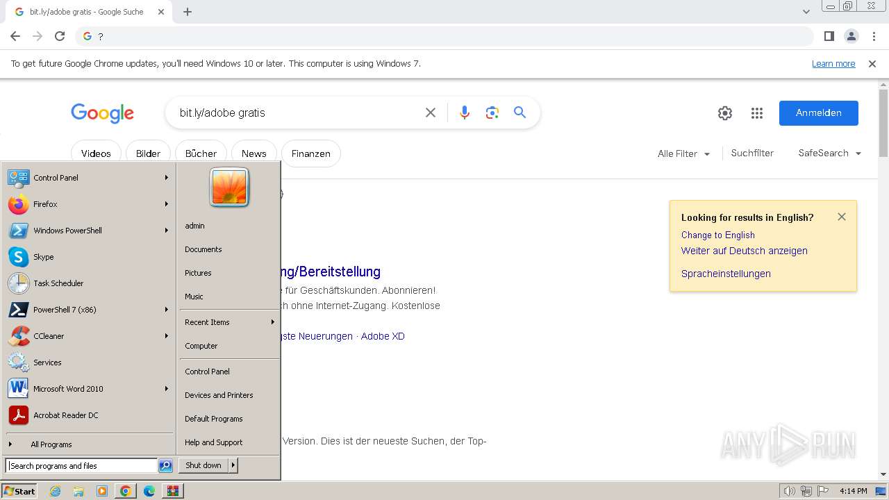Focus the Search programs and files box
889x500 pixels.
(81, 466)
